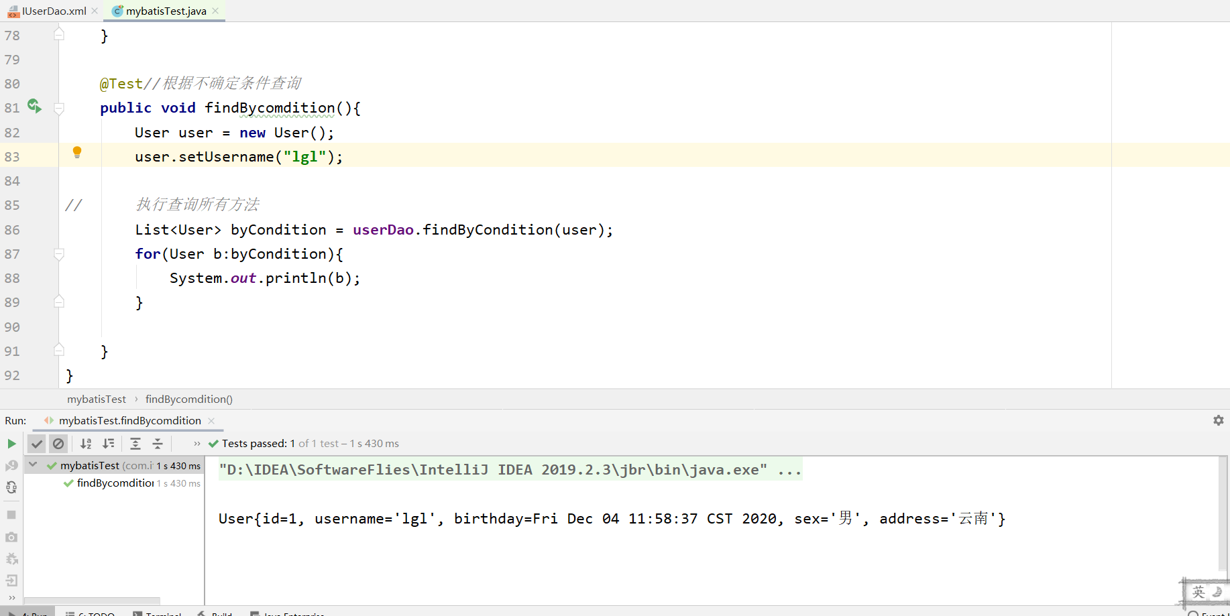Click findBycomdition() in the breadcrumb bar
Screen dimensions: 1230x616
(x=188, y=399)
